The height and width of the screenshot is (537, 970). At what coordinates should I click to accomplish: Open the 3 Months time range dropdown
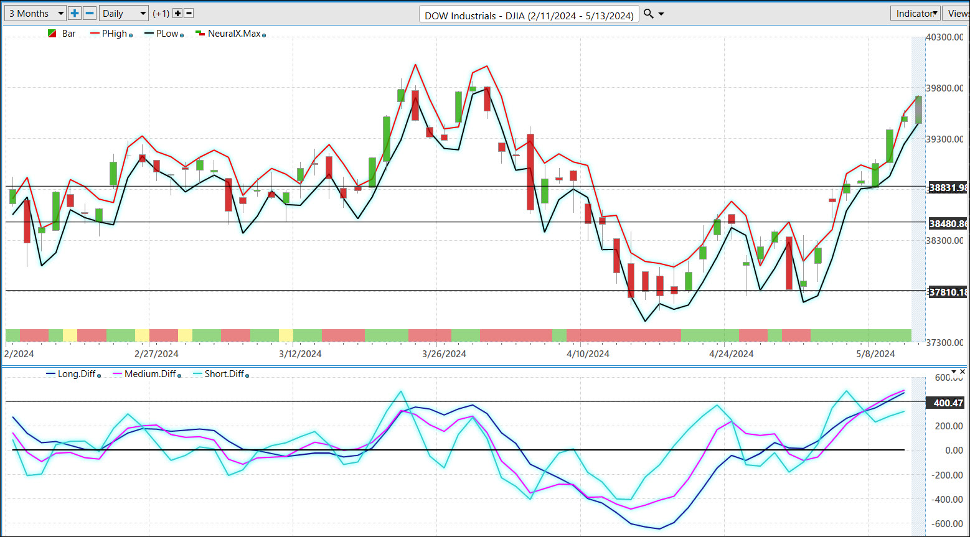[35, 13]
